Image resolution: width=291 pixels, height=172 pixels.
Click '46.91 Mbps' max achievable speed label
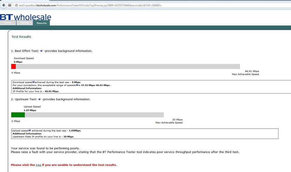[x=252, y=71]
